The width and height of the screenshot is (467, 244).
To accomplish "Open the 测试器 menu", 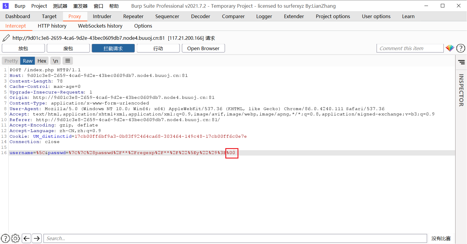I will click(60, 6).
